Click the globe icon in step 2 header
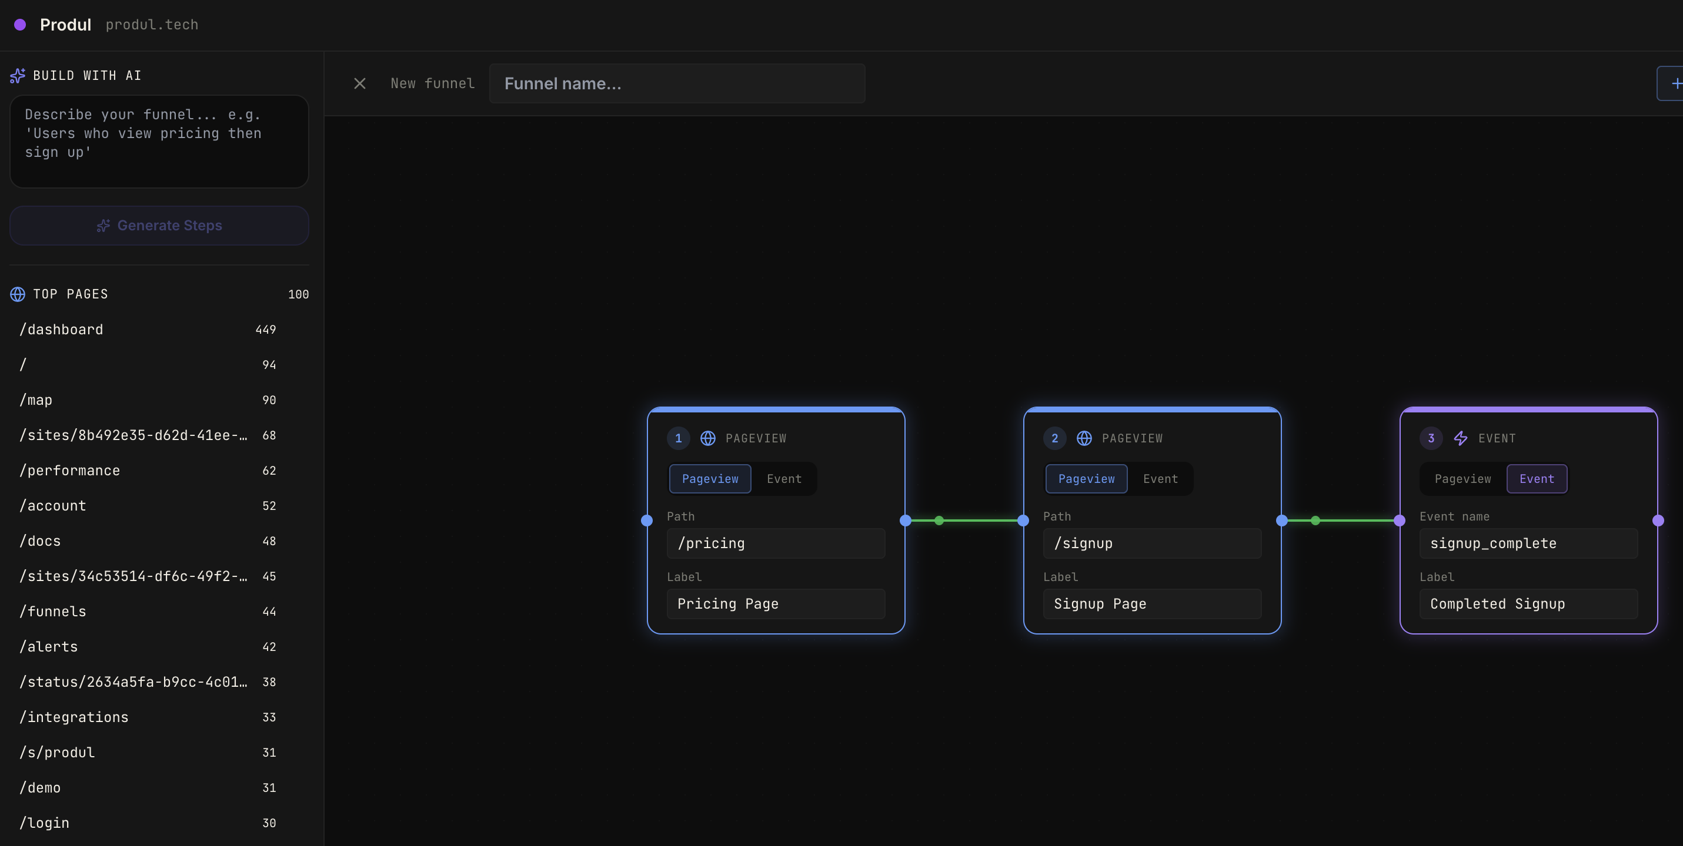 (1084, 439)
